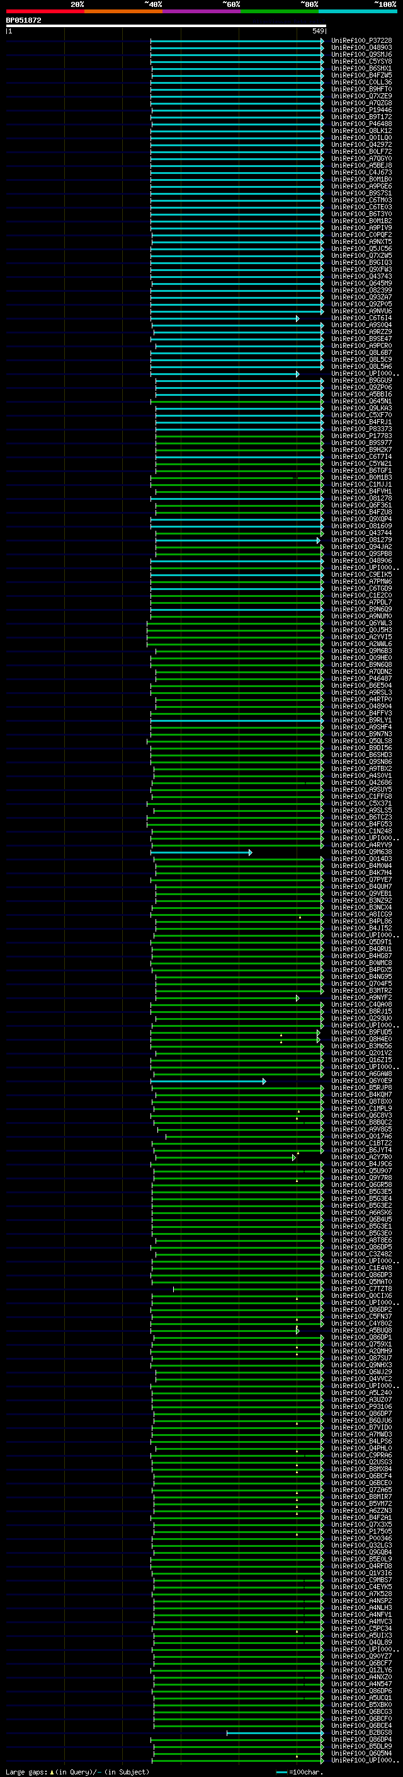Click the short alignment bar for C6T6I4
The height and width of the screenshot is (1777, 403).
tap(225, 319)
